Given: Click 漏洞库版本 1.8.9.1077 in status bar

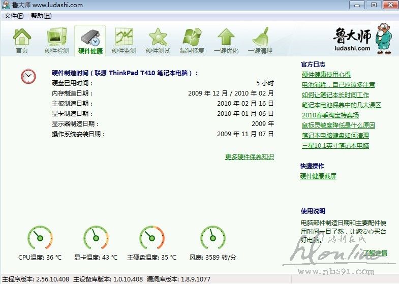Looking at the screenshot, I should [178, 279].
